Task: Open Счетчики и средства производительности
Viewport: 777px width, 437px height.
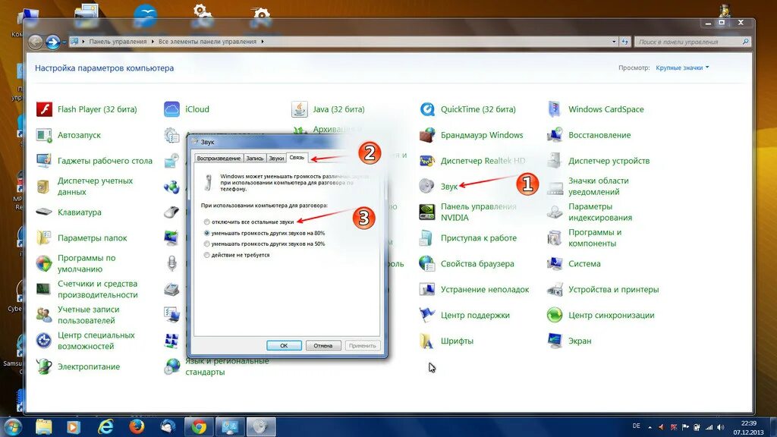Action: pos(87,289)
